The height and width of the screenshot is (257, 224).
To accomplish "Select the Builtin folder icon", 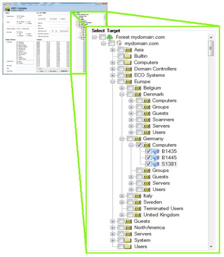I will click(x=128, y=56).
